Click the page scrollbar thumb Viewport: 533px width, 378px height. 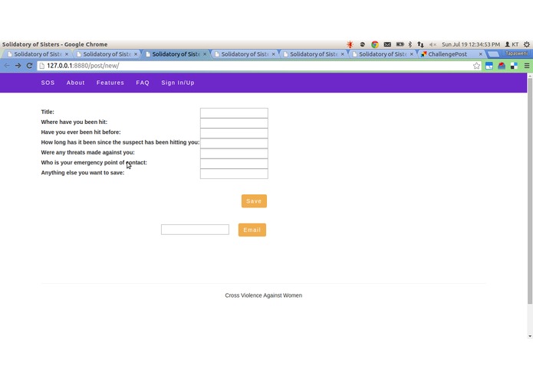tap(530, 191)
